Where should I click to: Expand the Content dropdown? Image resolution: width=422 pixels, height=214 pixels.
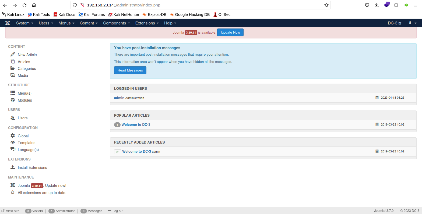(x=89, y=23)
